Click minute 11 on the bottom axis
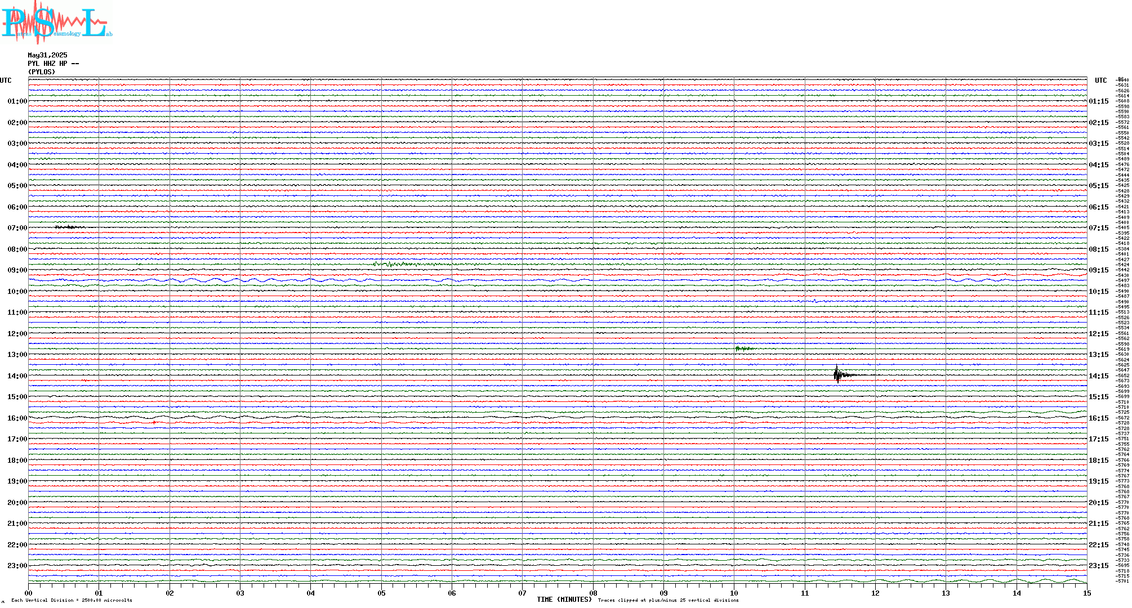Viewport: 1132px width, 608px height. click(x=805, y=593)
